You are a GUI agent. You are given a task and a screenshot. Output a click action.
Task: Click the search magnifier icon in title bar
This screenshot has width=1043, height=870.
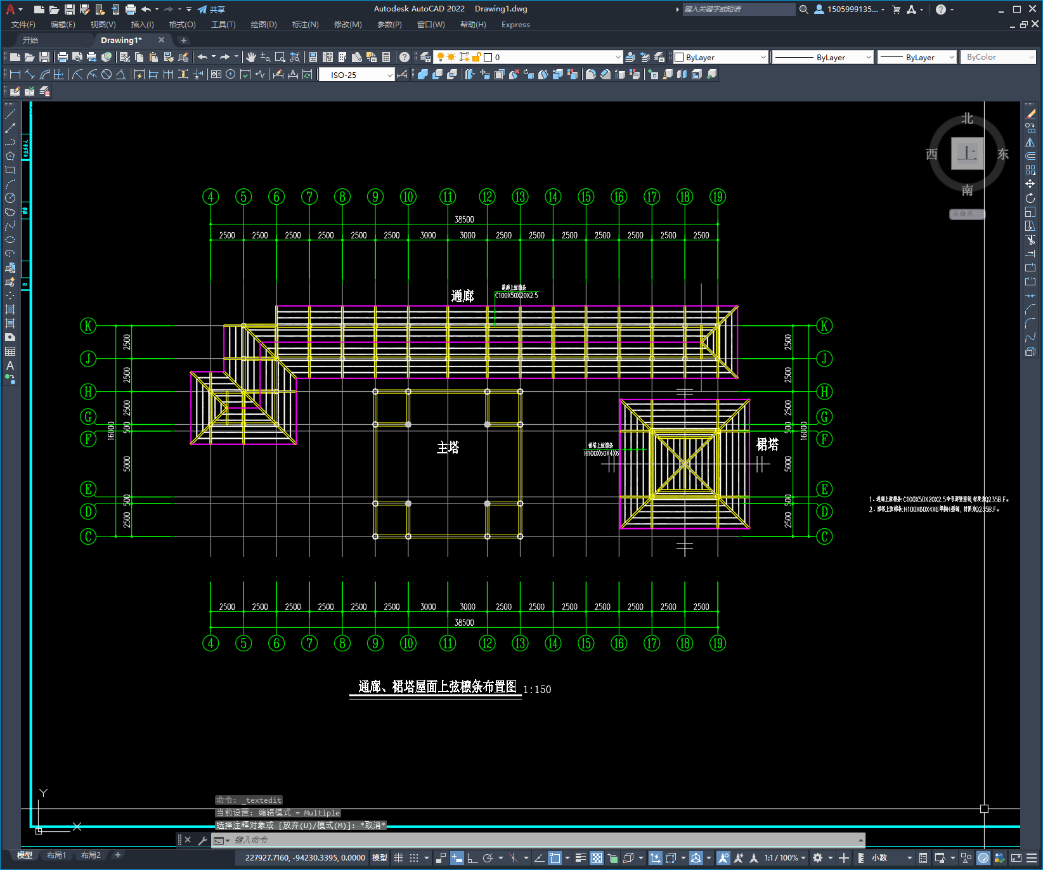[x=804, y=10]
